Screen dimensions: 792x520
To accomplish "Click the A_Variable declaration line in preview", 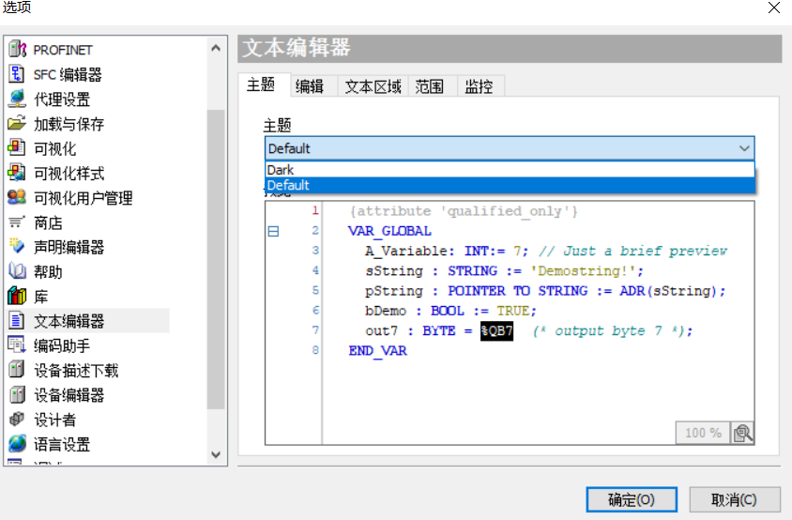I will pos(546,252).
